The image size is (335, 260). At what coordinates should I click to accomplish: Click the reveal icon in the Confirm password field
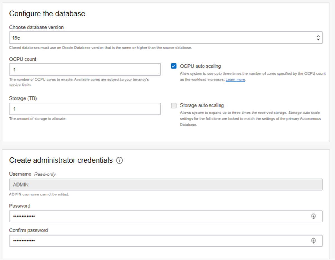coord(314,241)
